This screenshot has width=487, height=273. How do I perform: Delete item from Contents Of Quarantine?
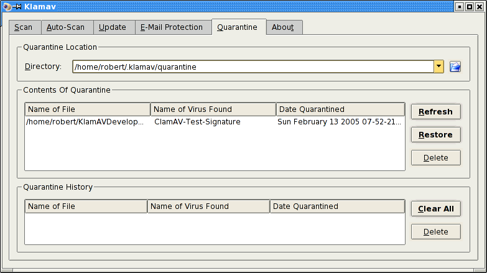point(436,158)
